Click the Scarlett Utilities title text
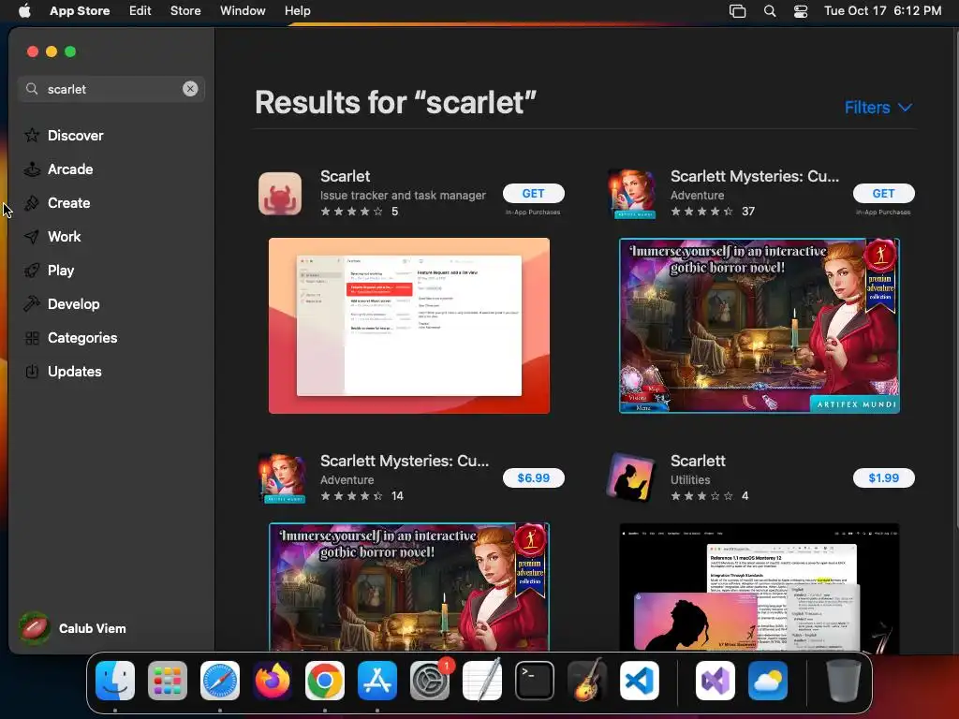959x719 pixels. coord(698,461)
